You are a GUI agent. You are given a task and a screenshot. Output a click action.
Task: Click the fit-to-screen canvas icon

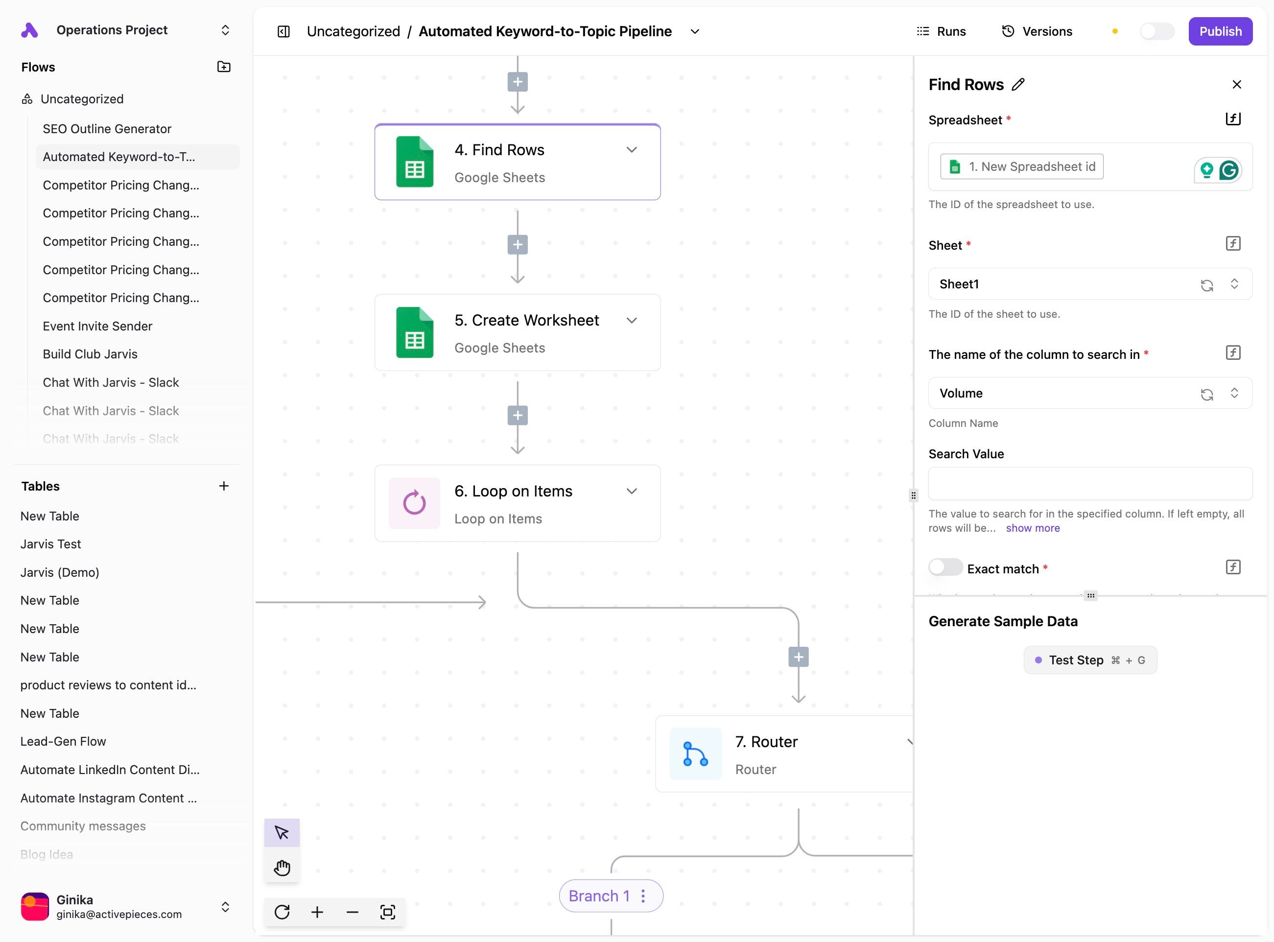click(387, 912)
